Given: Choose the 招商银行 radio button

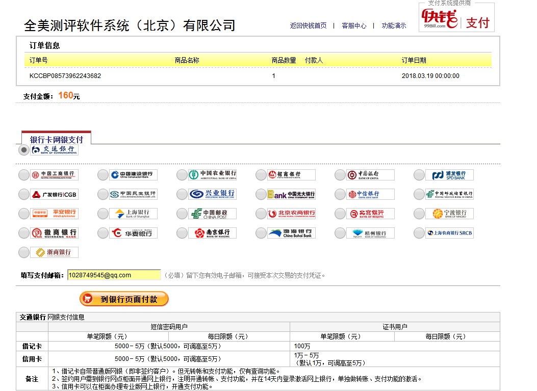Looking at the screenshot, I should 261,175.
